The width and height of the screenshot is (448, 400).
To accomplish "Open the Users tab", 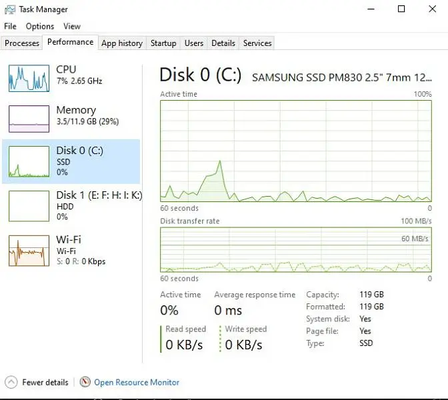I will tap(194, 43).
